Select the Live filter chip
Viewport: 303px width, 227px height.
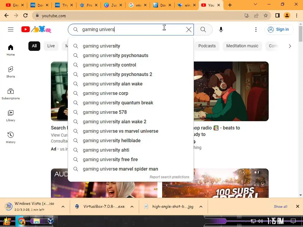51,46
